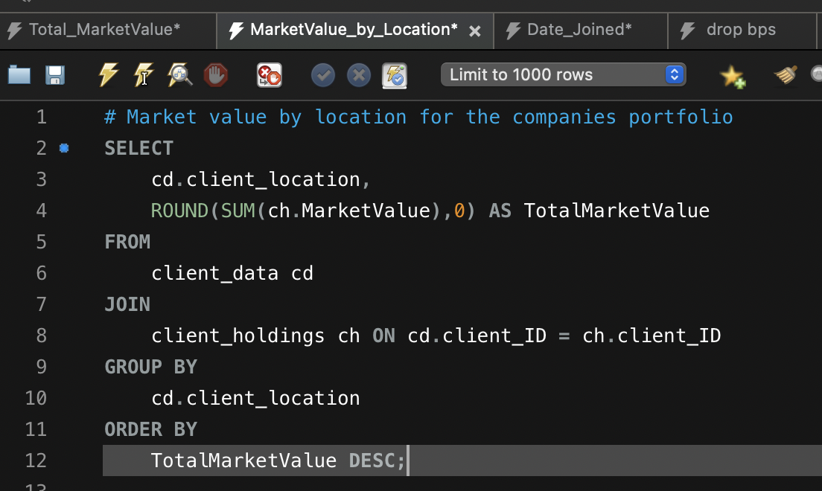
Task: Run Explain plan magnifier lightning icon
Action: [180, 75]
